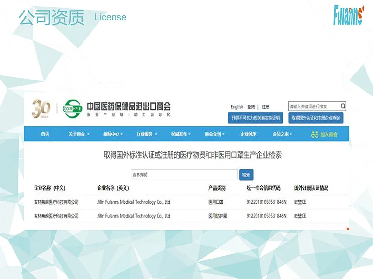The height and width of the screenshot is (279, 373).
Task: Click the 产品类别 column header
Action: click(217, 188)
